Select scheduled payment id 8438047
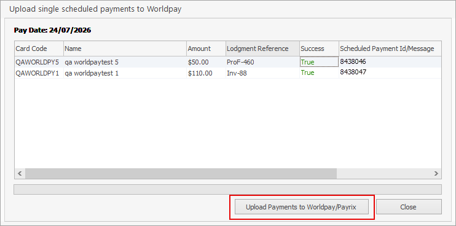This screenshot has width=456, height=226. tap(390, 73)
